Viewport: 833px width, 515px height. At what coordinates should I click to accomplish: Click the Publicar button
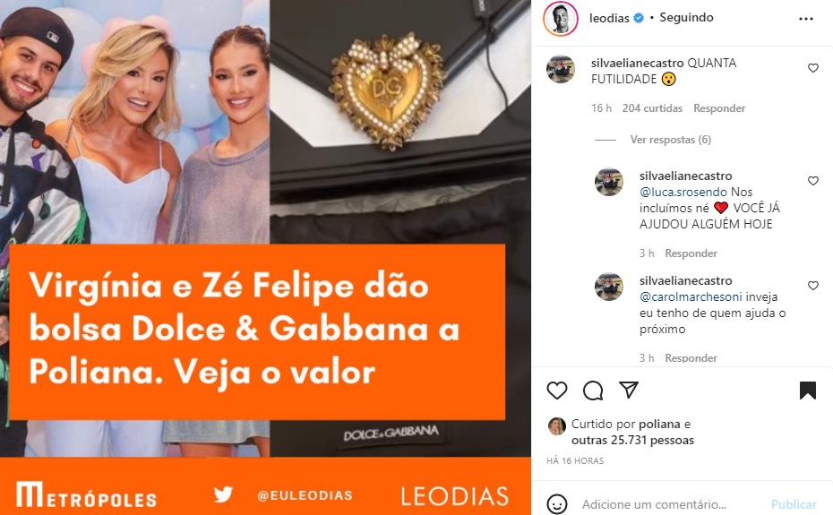(x=794, y=504)
